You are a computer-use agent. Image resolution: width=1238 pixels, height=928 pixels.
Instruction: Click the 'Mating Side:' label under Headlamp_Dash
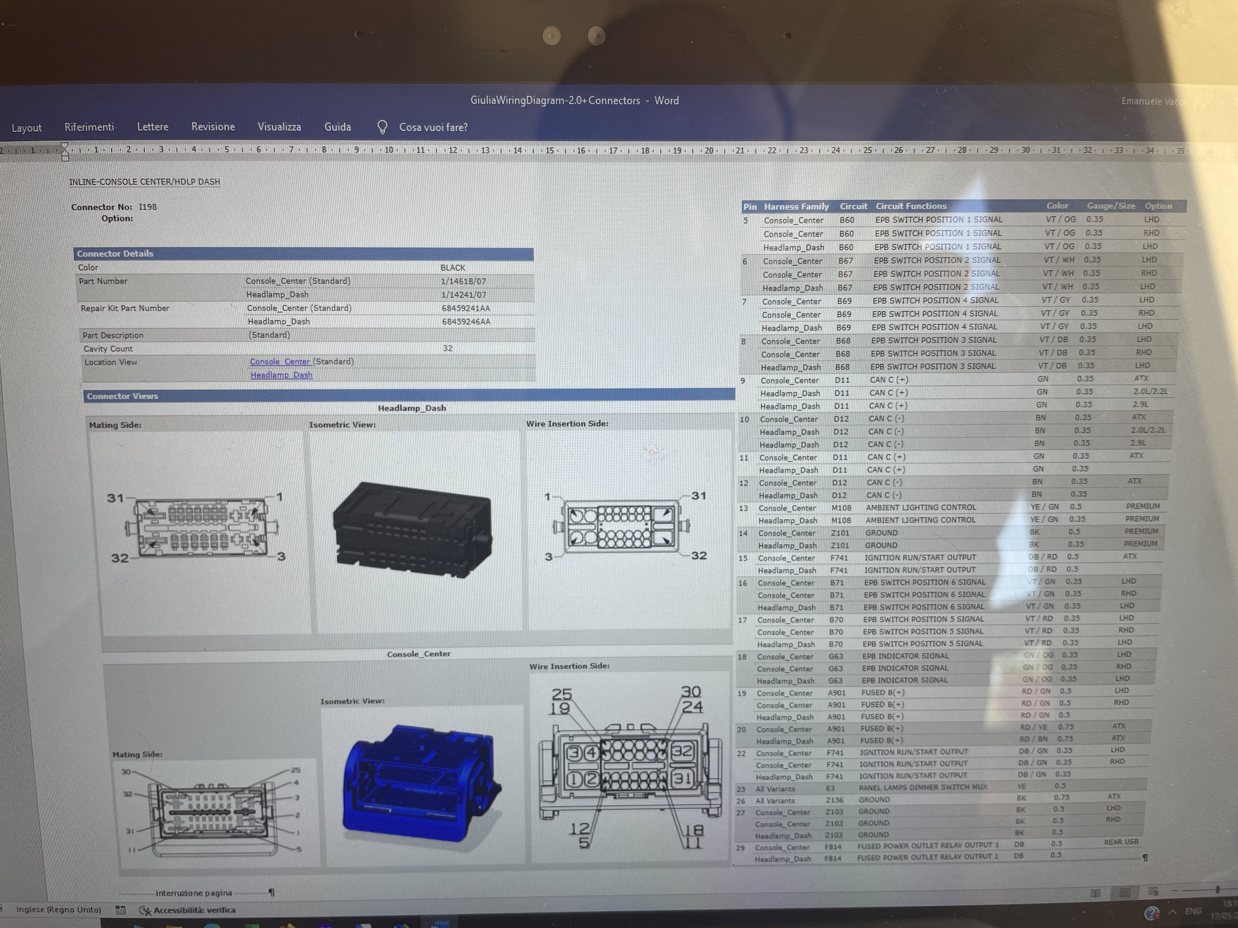[x=115, y=425]
